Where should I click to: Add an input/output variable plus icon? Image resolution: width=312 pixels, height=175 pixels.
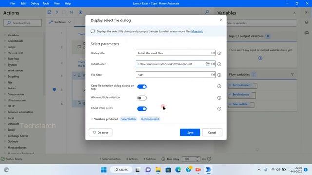tap(260, 58)
